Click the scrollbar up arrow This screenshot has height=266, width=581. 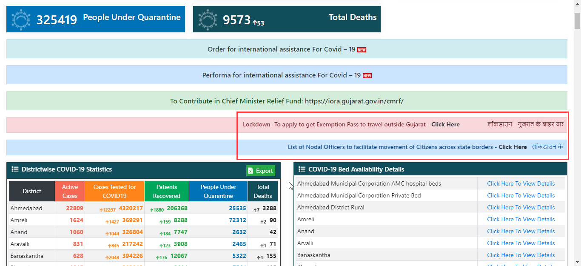pyautogui.click(x=577, y=4)
